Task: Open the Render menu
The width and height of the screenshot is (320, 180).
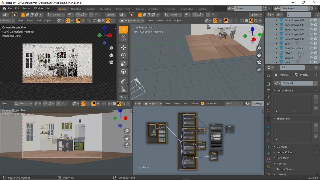Action: [26, 8]
